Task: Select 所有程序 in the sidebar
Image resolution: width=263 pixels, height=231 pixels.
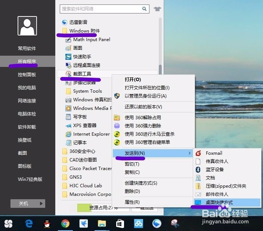Action: click(27, 61)
